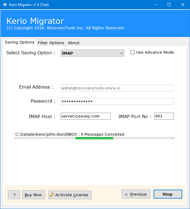Enable the Use Advance Mode checkbox
The image size is (190, 209).
(132, 52)
